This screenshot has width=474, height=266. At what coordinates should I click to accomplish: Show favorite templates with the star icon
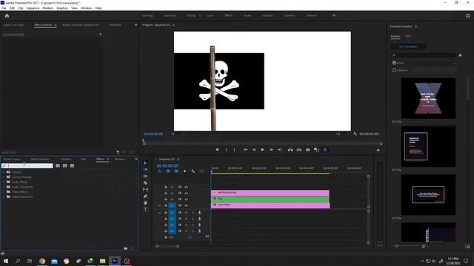460,55
